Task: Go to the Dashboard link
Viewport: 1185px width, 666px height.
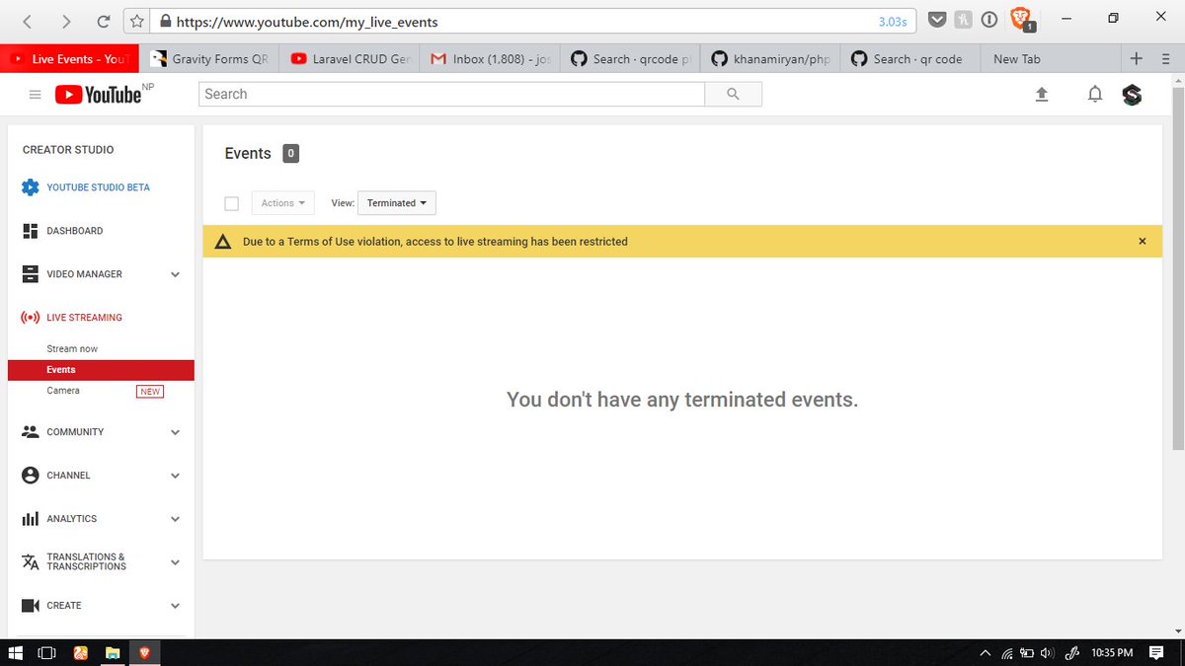Action: tap(75, 231)
